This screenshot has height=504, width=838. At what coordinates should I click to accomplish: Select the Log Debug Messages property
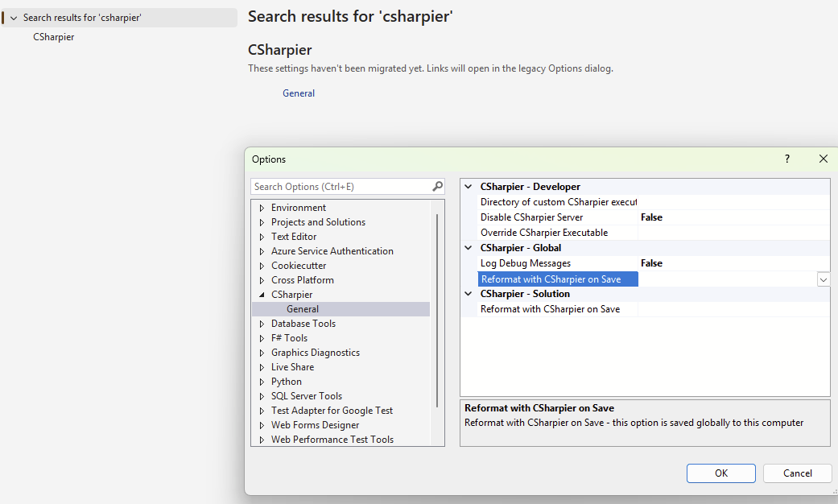526,263
